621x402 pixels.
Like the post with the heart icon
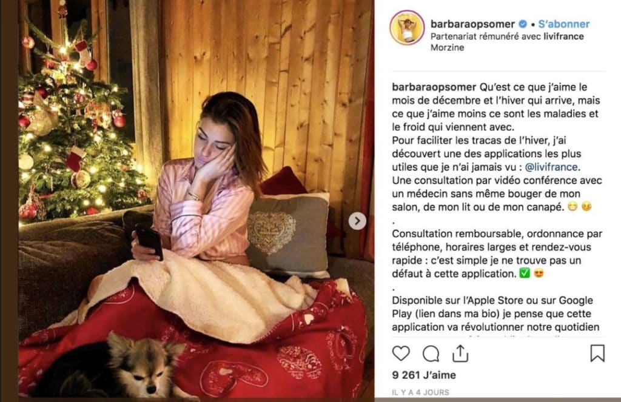401,353
